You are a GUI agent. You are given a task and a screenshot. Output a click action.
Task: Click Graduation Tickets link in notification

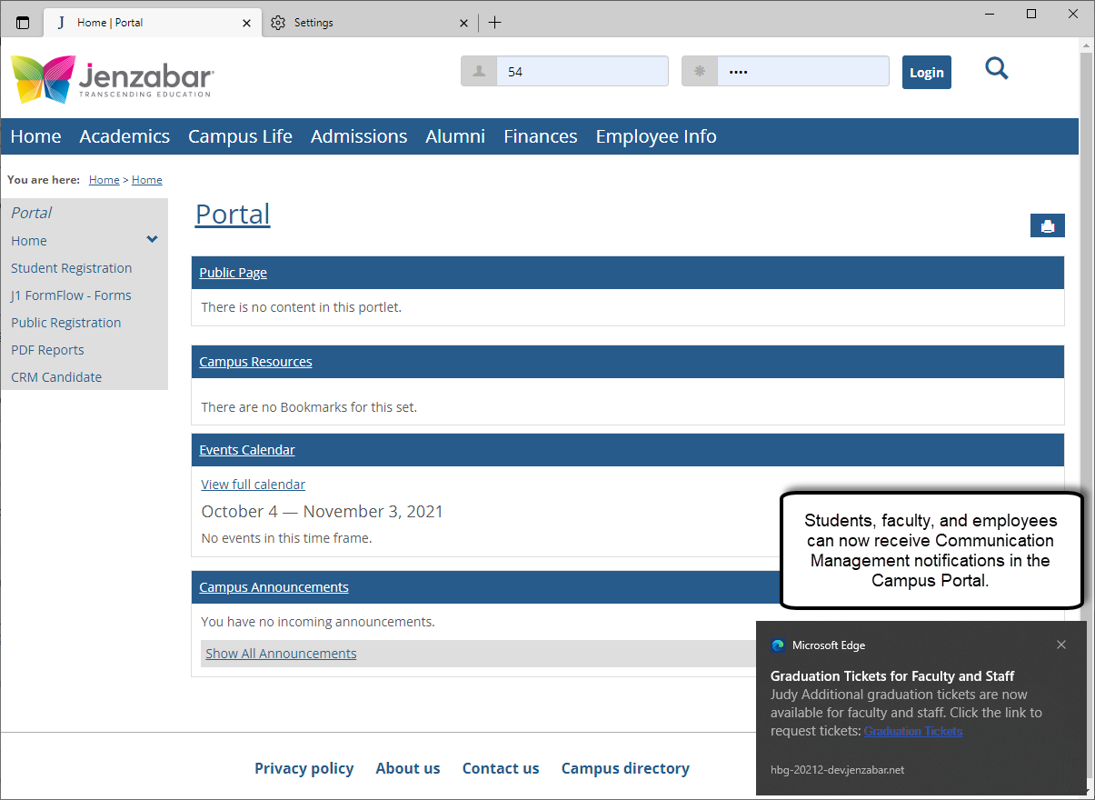coord(913,731)
